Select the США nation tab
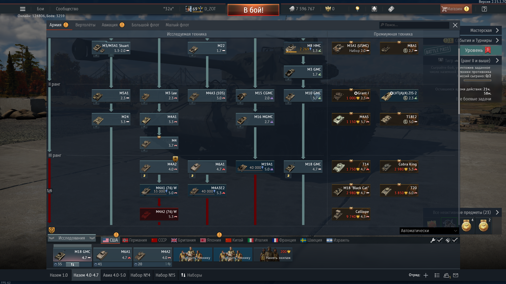Screen dimensions: 506x284 click(110, 240)
